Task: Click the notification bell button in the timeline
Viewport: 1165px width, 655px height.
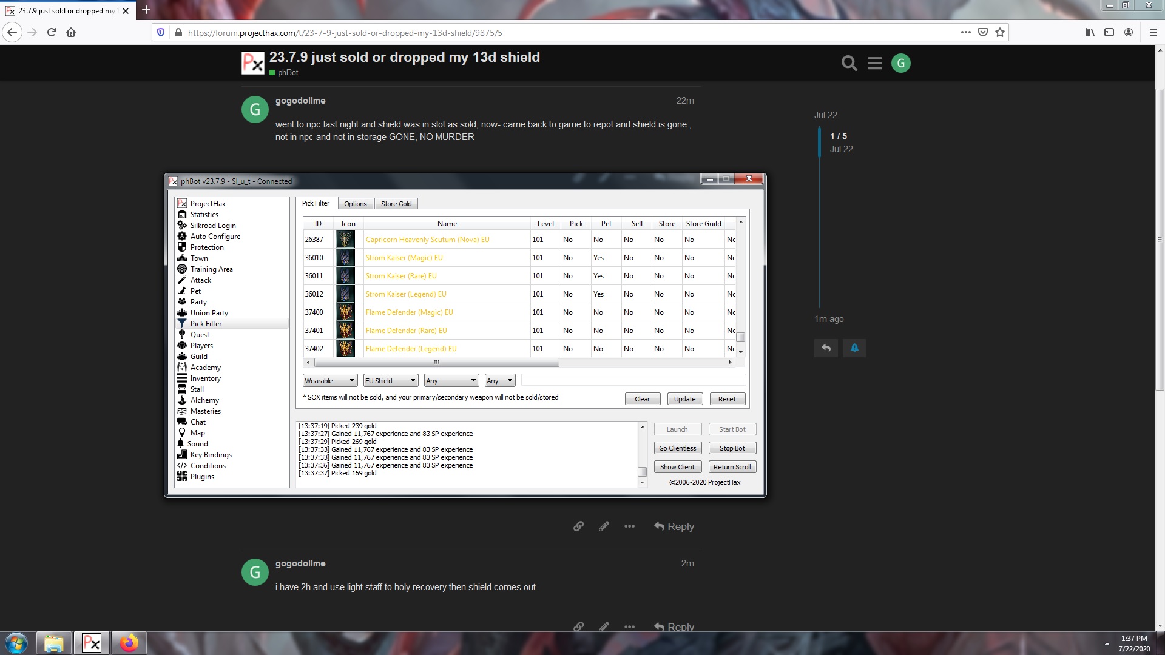Action: pos(854,348)
